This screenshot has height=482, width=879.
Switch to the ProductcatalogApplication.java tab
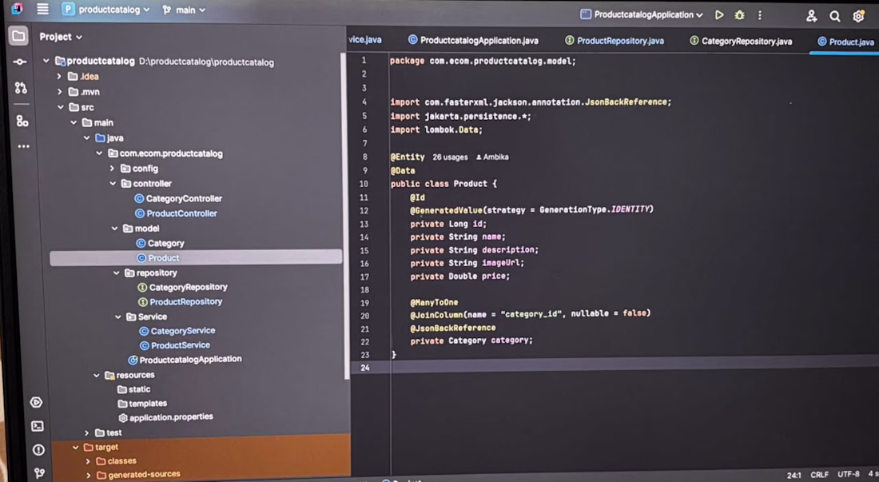tap(473, 40)
